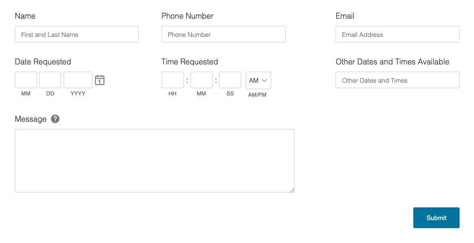Click into the Phone Number input
The image size is (474, 243).
coord(223,34)
